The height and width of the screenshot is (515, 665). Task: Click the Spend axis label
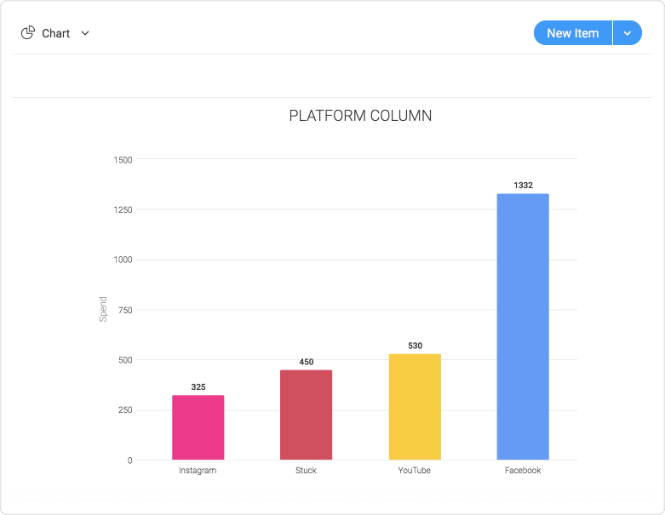point(103,309)
